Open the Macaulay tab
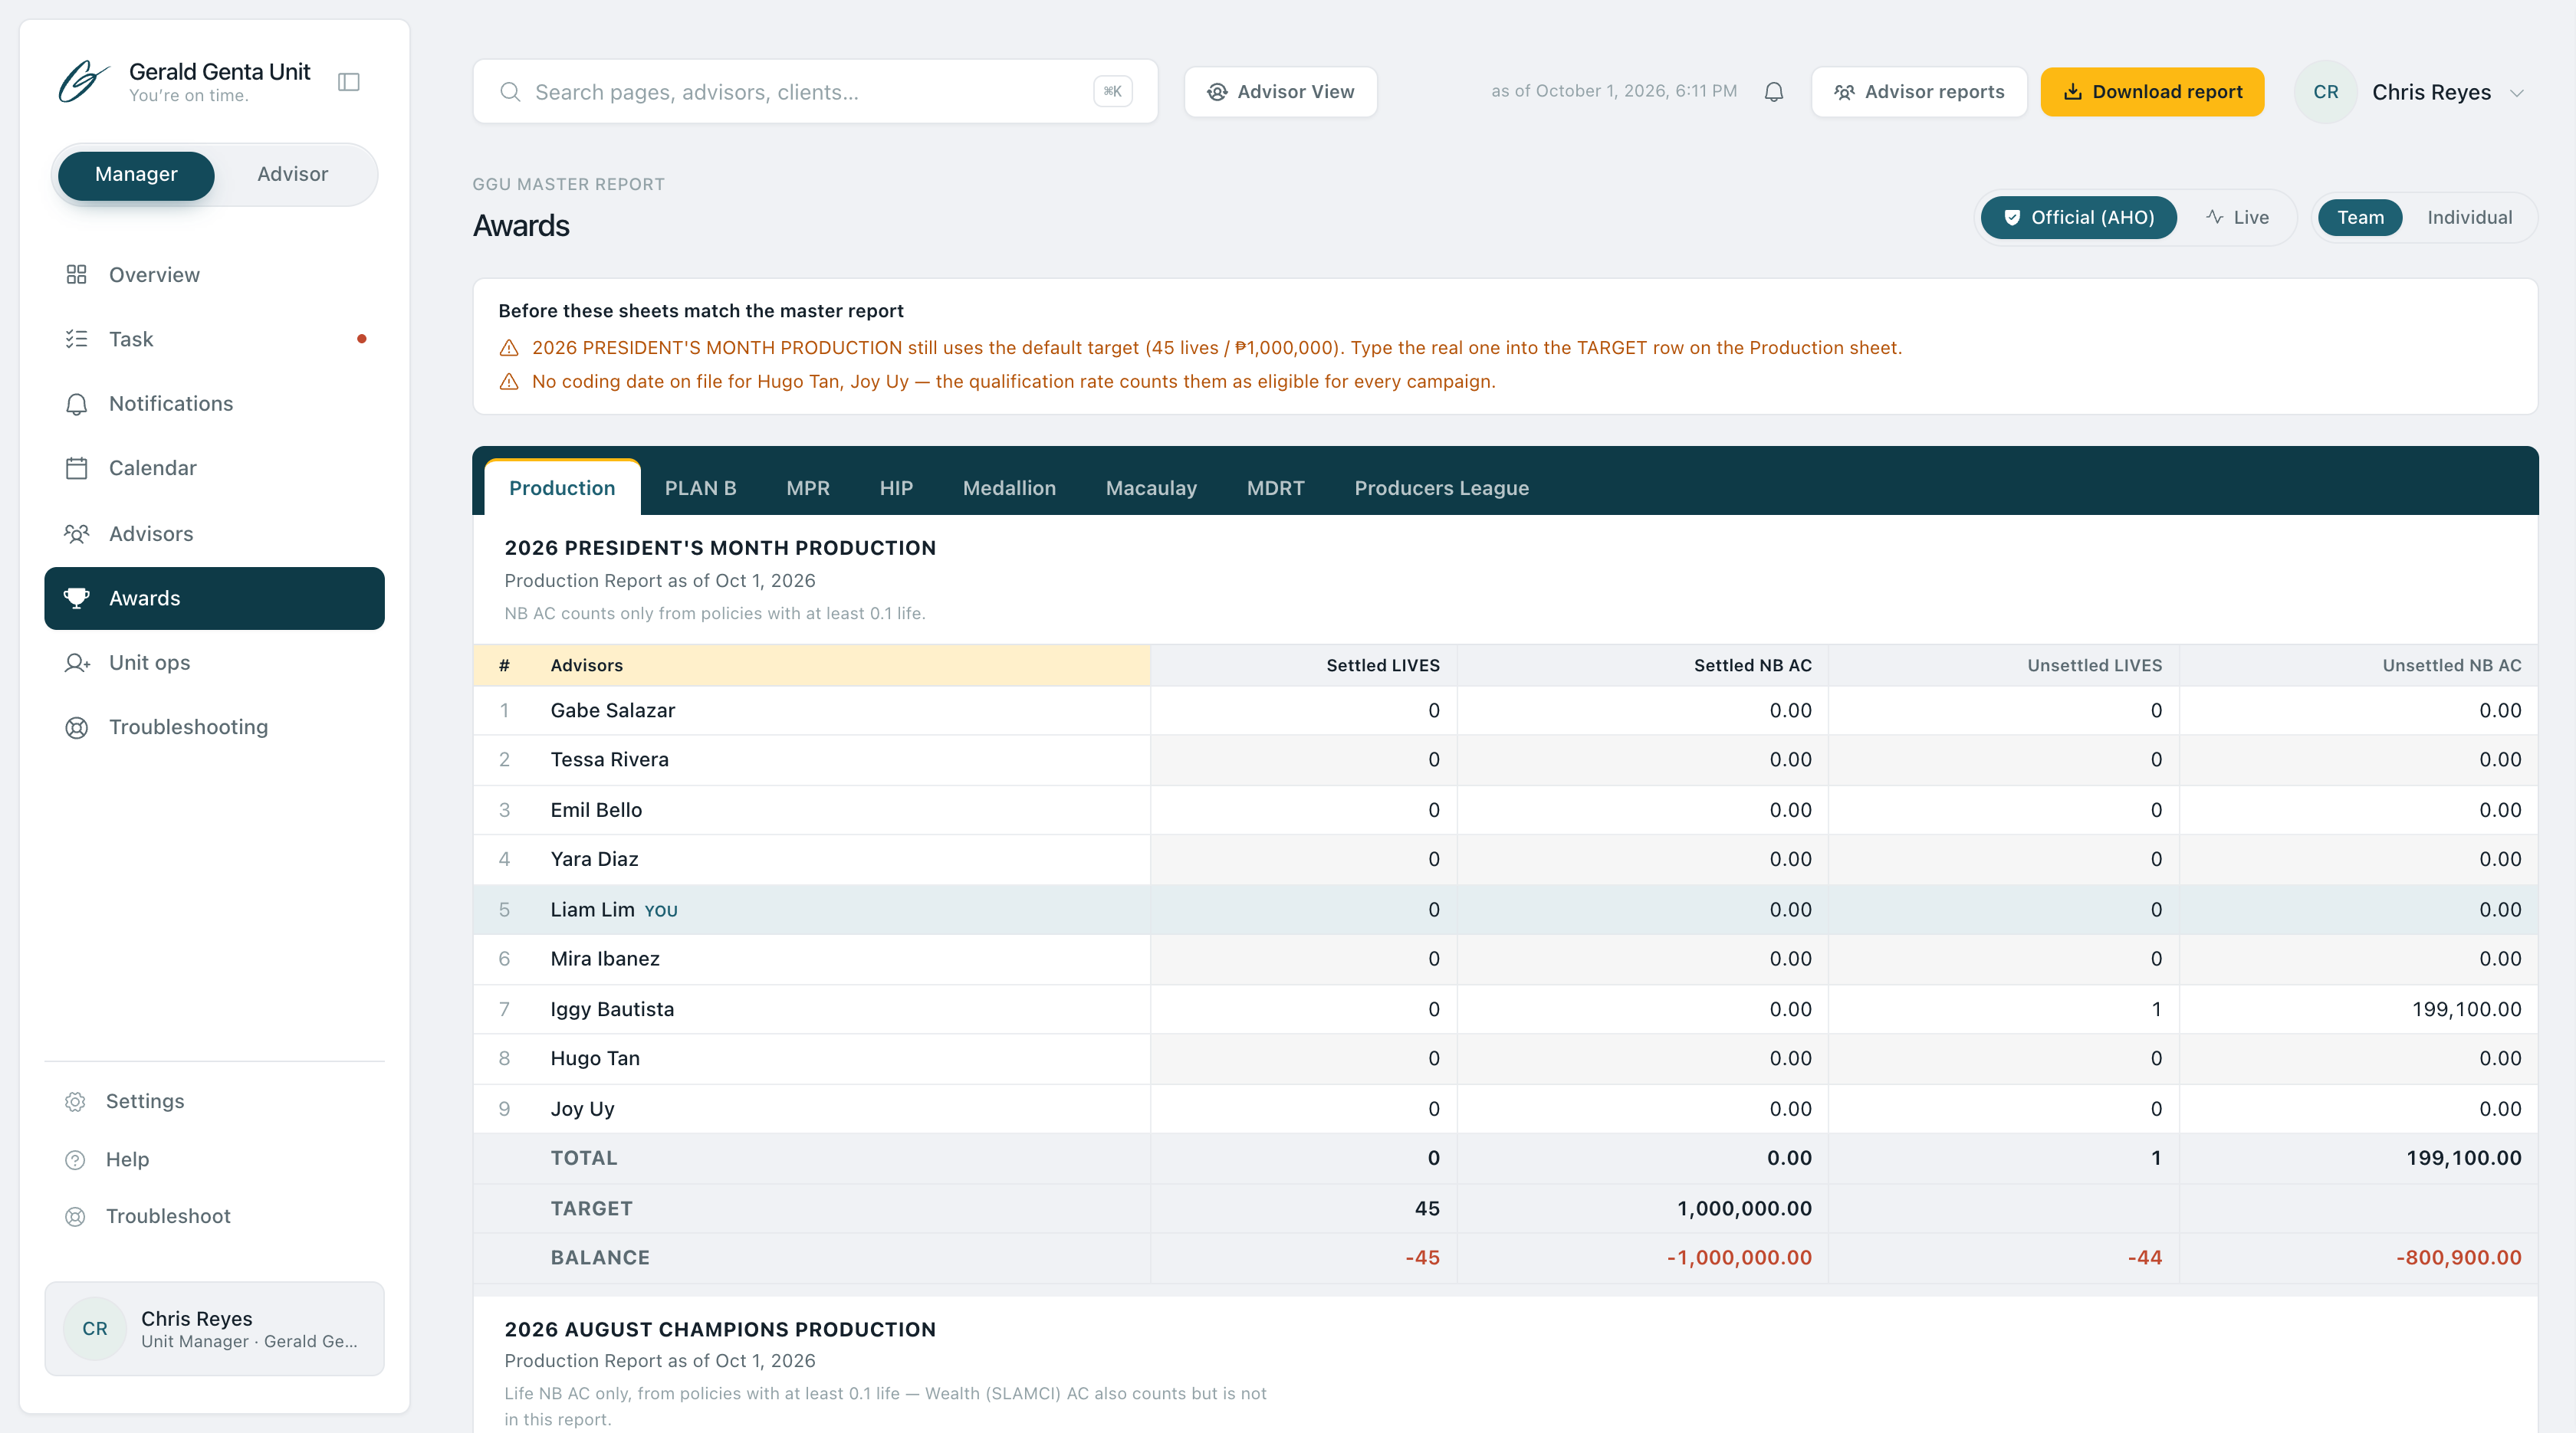This screenshot has width=2576, height=1433. 1151,487
